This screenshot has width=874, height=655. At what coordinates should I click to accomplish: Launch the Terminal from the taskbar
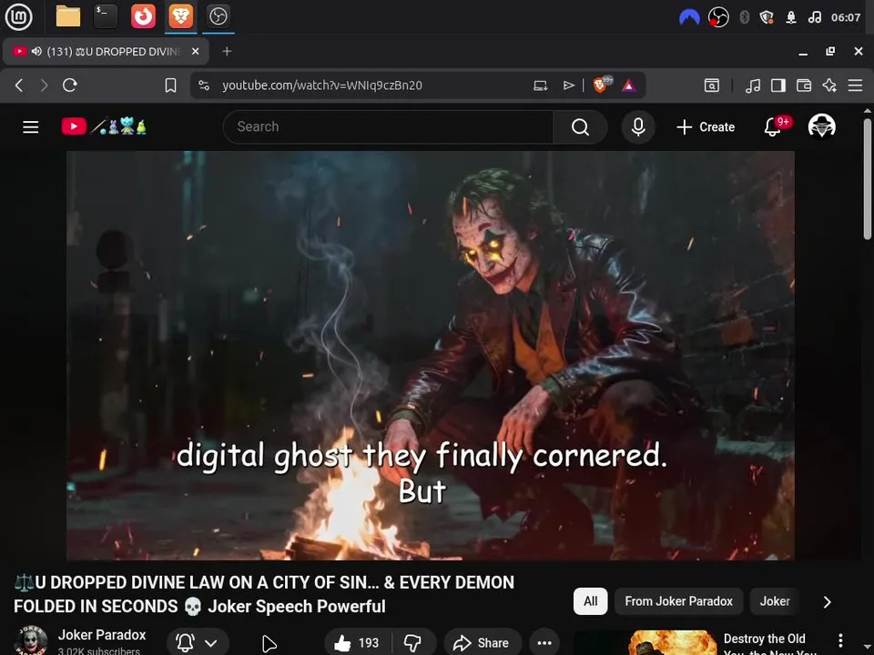tap(106, 16)
